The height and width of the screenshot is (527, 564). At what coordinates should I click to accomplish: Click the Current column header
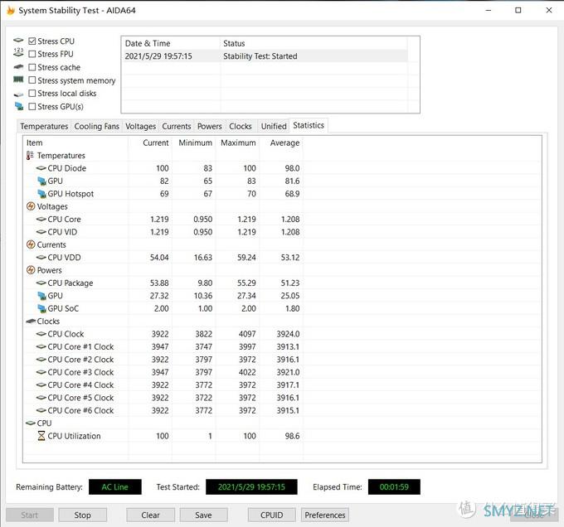coord(150,143)
